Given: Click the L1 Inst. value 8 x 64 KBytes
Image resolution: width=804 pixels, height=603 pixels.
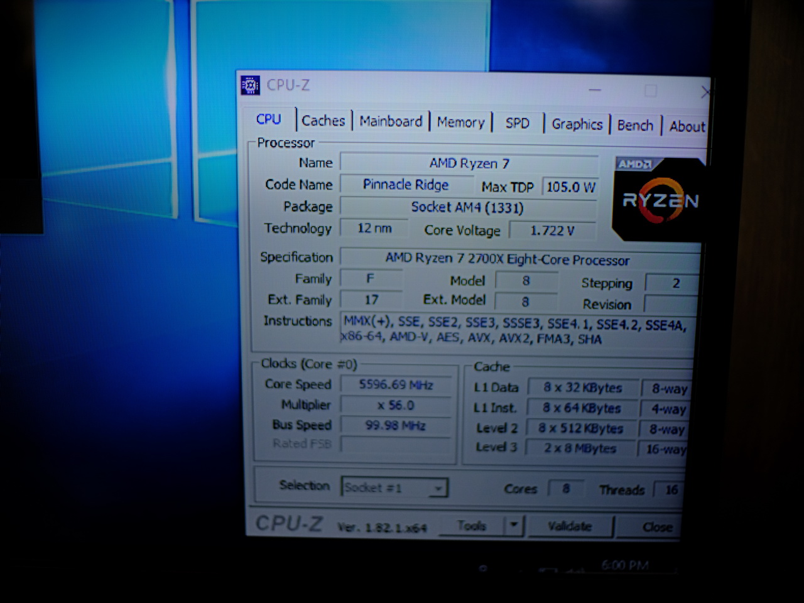Looking at the screenshot, I should [x=582, y=408].
